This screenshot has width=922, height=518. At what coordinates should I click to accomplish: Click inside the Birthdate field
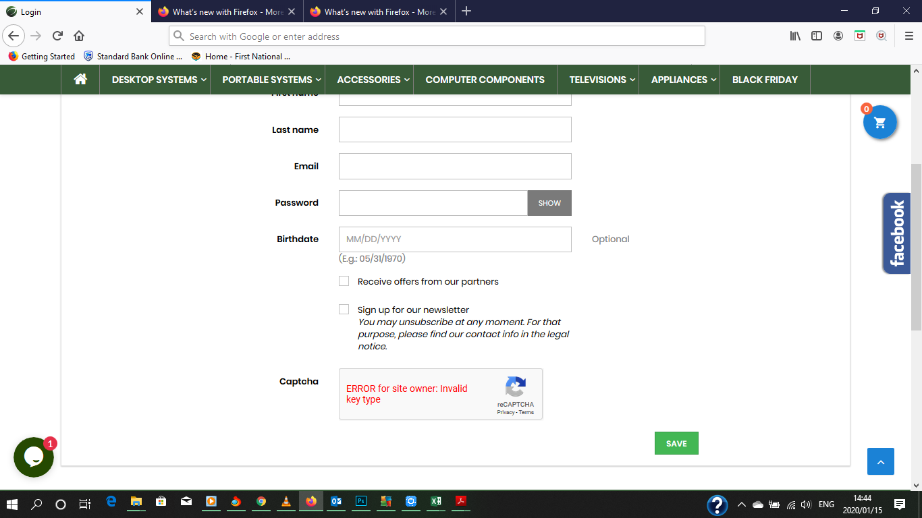click(x=455, y=239)
